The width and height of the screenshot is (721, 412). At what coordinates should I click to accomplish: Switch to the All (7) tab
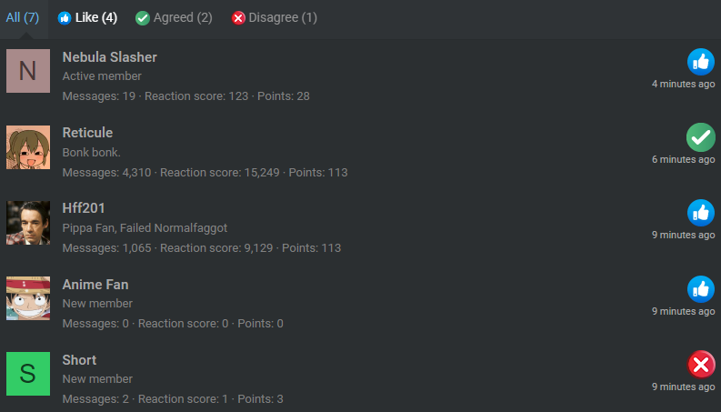coord(23,17)
